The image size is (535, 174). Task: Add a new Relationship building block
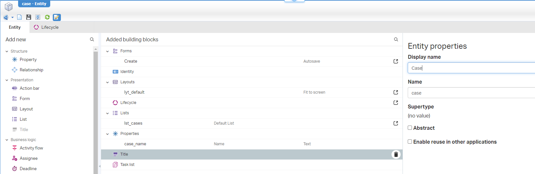[31, 70]
